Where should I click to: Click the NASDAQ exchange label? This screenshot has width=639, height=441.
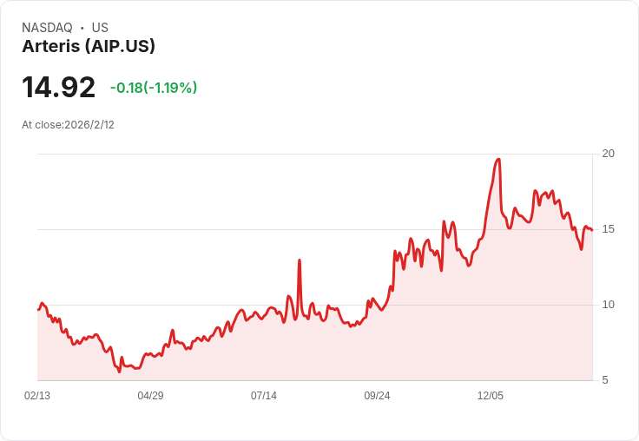[47, 28]
